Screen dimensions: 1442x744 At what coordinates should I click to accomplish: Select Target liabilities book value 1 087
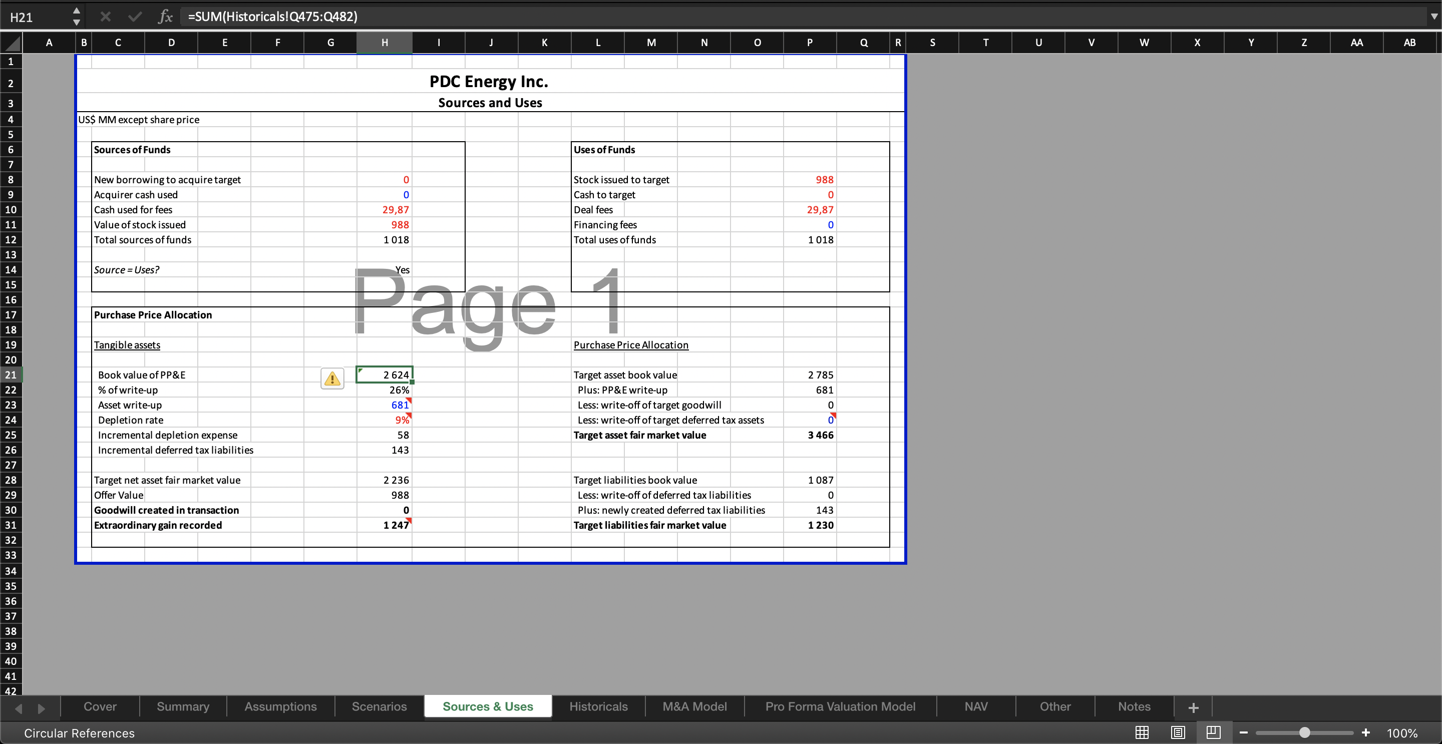(810, 480)
